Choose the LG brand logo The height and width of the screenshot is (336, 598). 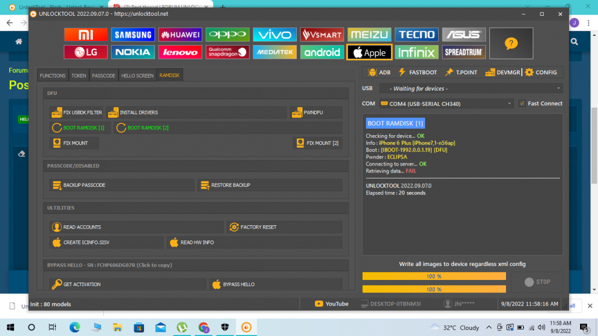pyautogui.click(x=85, y=52)
